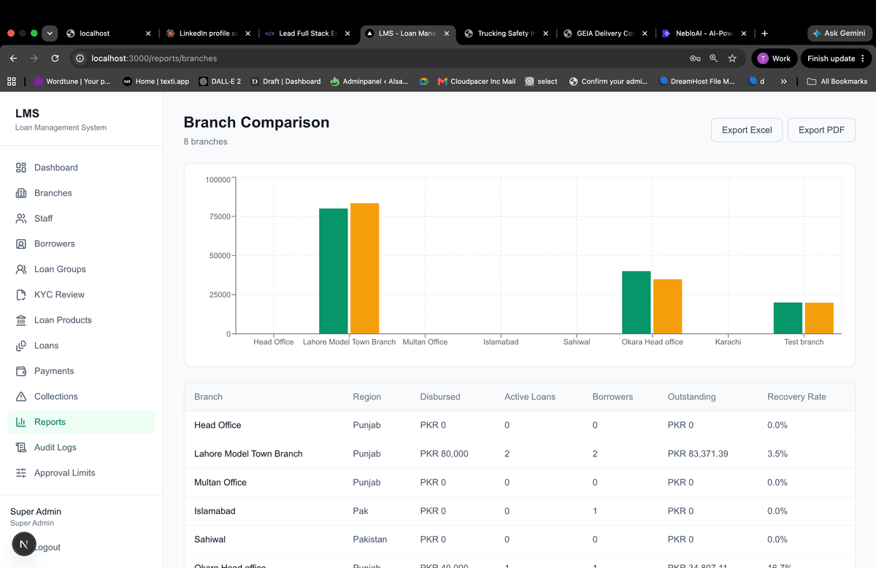Click the Export Excel button
Screen dimensions: 876x568
pos(747,130)
